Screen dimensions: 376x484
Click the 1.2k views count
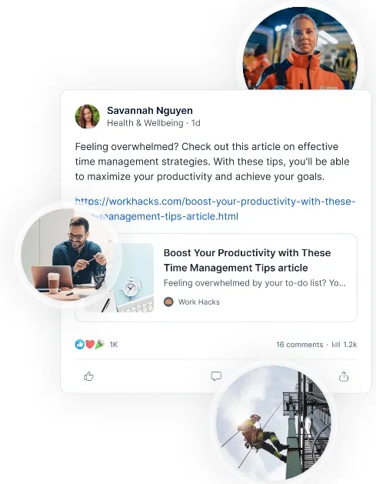point(350,345)
